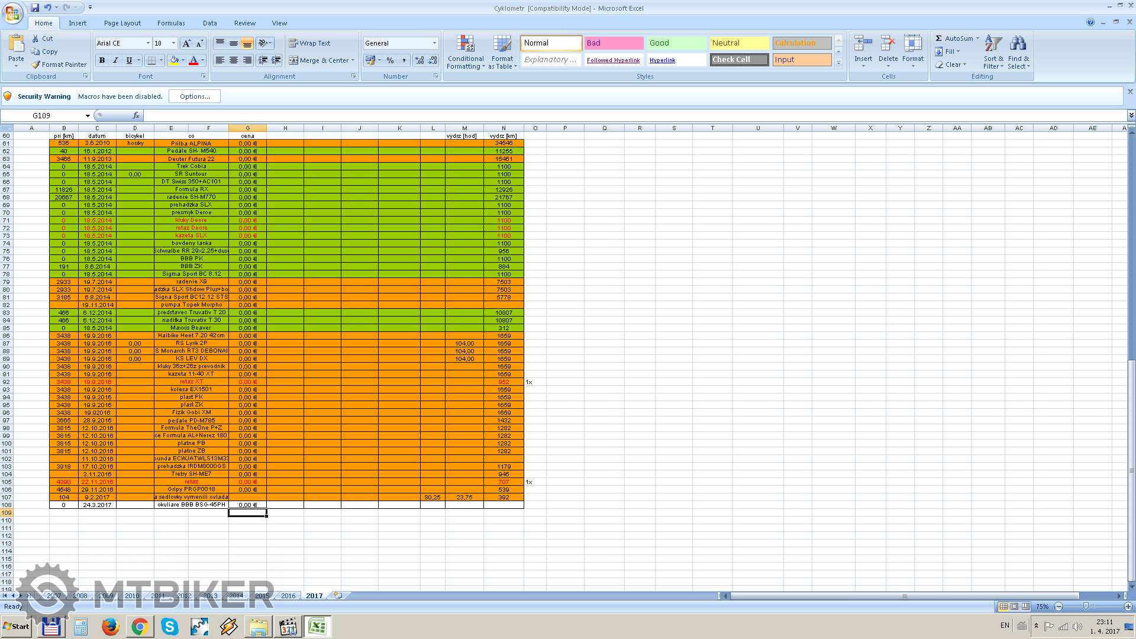Click the Percent Style icon
Viewport: 1136px width, 639px height.
(x=390, y=60)
